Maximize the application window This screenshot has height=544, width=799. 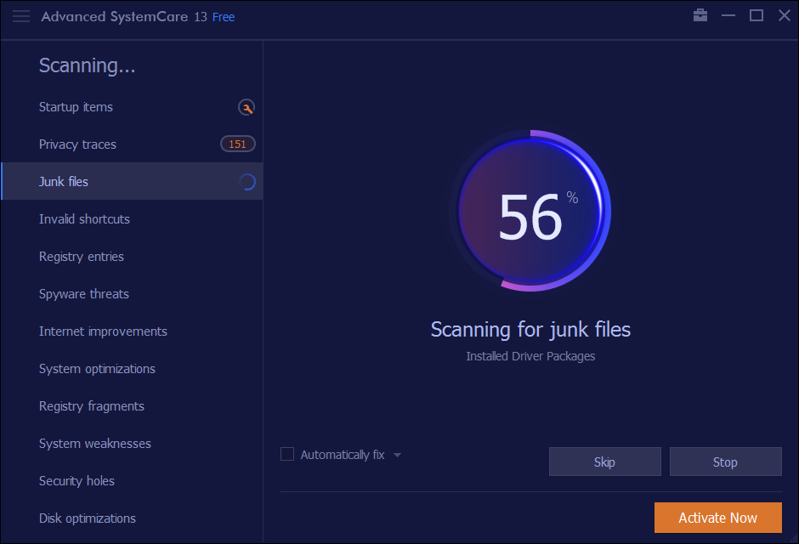[756, 15]
